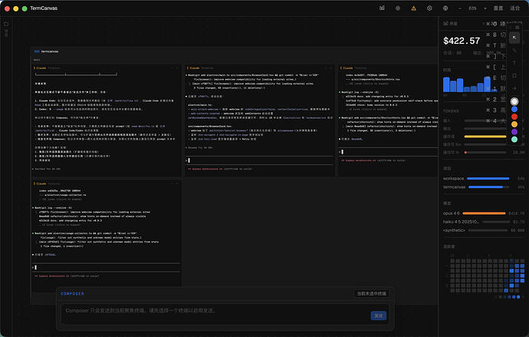This screenshot has width=529, height=337.
Task: Click the 63% zoom level indicator
Action: [473, 8]
